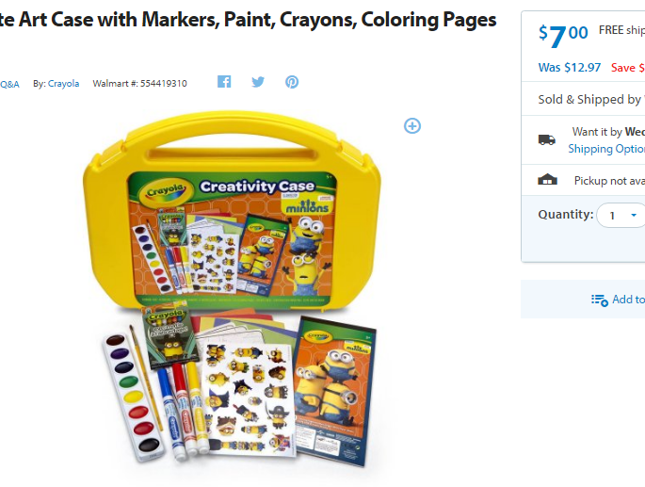Click the product title heading
The height and width of the screenshot is (487, 645).
click(x=248, y=20)
